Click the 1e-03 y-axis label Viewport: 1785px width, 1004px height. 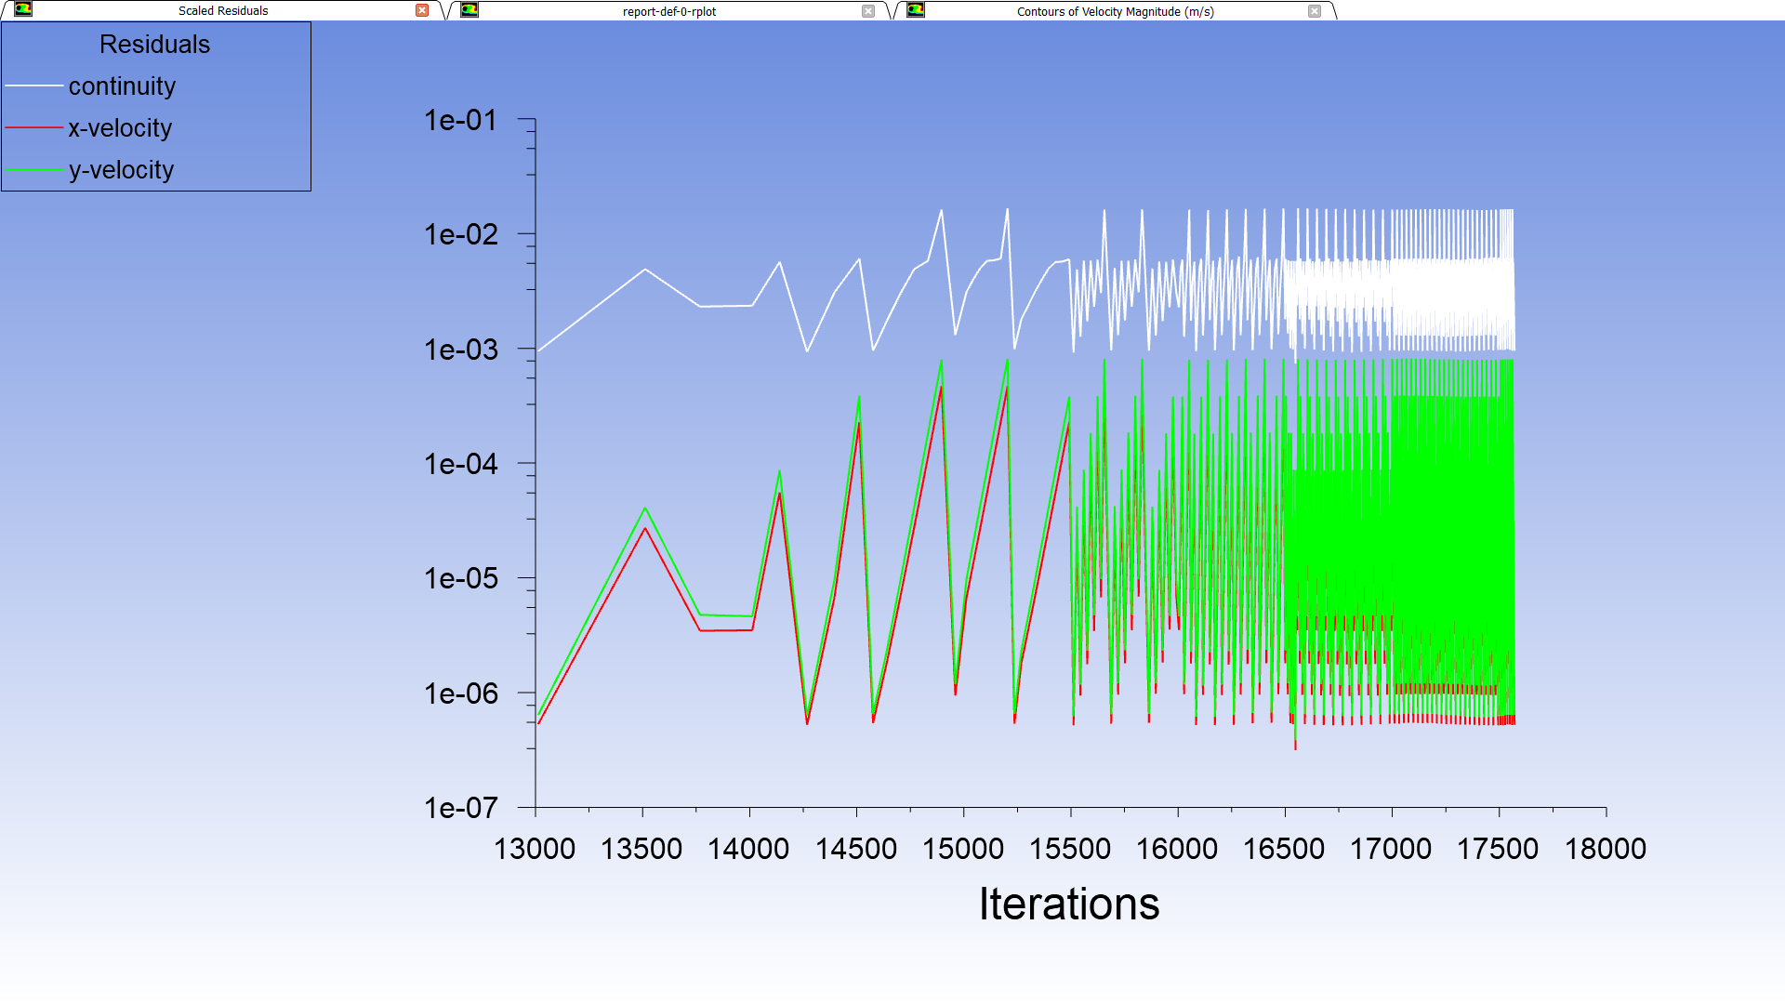461,350
